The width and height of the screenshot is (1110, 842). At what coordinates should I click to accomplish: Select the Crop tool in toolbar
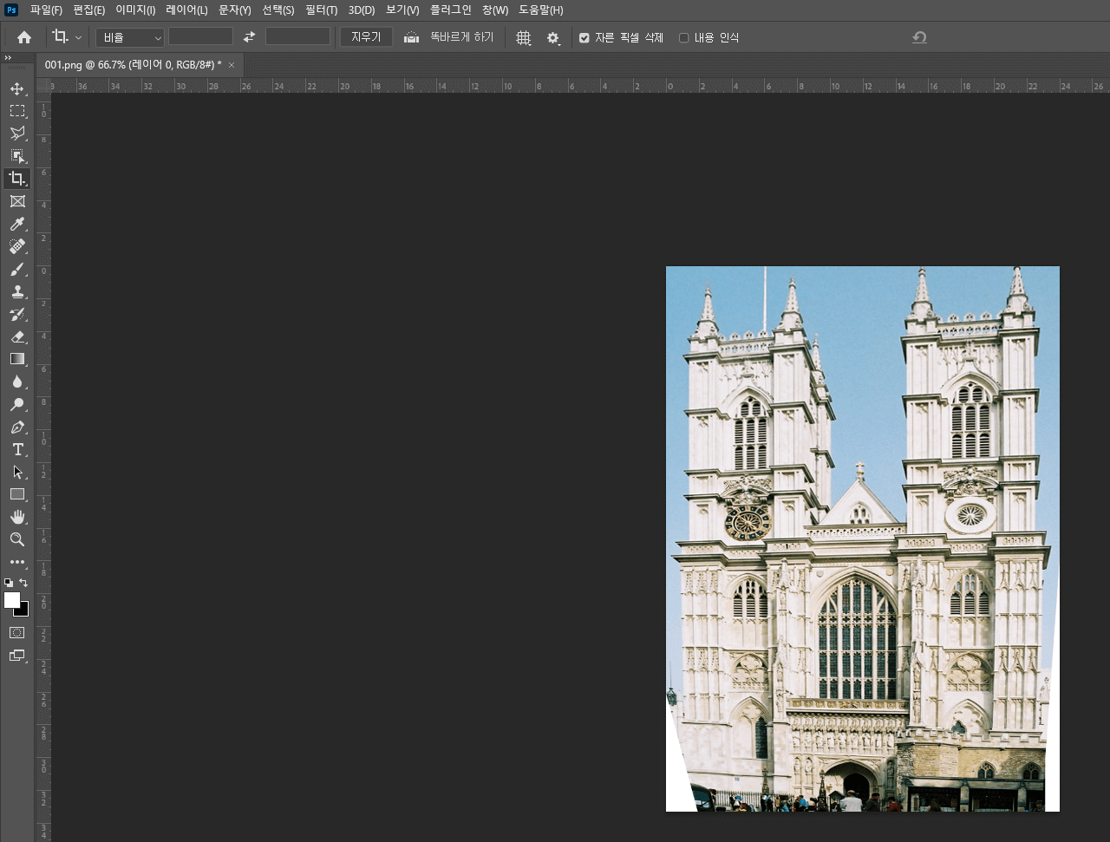coord(17,179)
